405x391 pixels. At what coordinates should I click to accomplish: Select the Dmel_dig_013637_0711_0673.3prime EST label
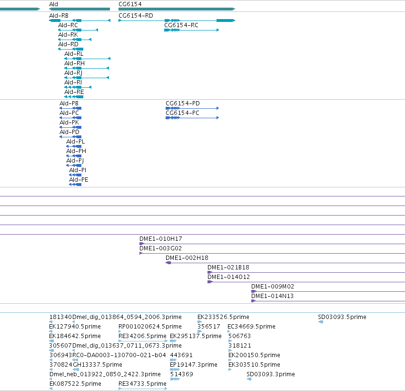[x=127, y=346]
